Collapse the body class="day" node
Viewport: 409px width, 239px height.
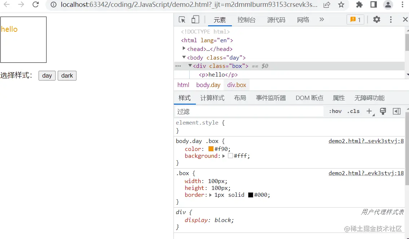[184, 57]
